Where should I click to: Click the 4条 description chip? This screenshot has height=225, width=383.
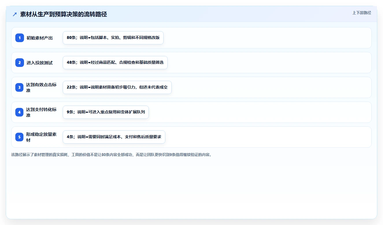point(114,137)
